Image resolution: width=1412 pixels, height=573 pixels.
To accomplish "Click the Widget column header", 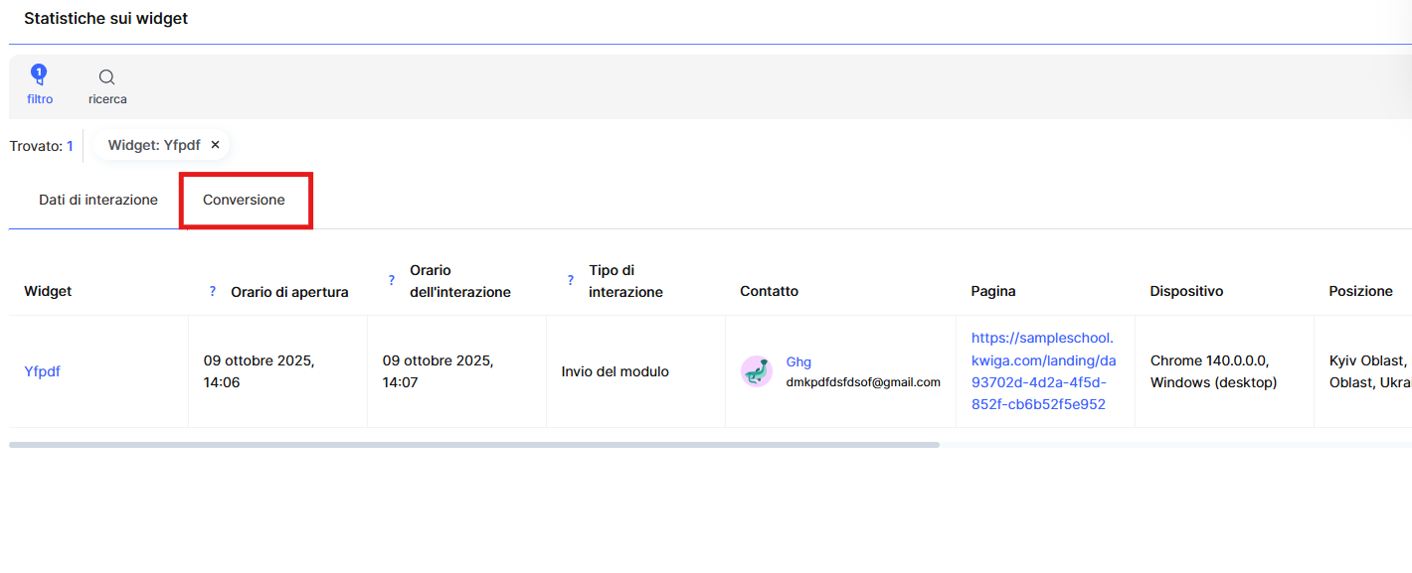I will [48, 291].
